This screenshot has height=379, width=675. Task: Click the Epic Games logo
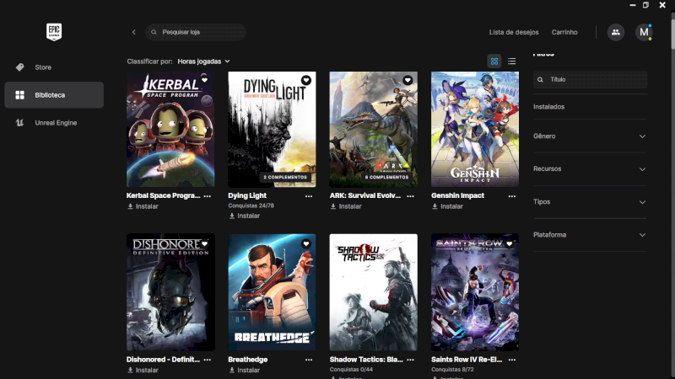pos(54,32)
